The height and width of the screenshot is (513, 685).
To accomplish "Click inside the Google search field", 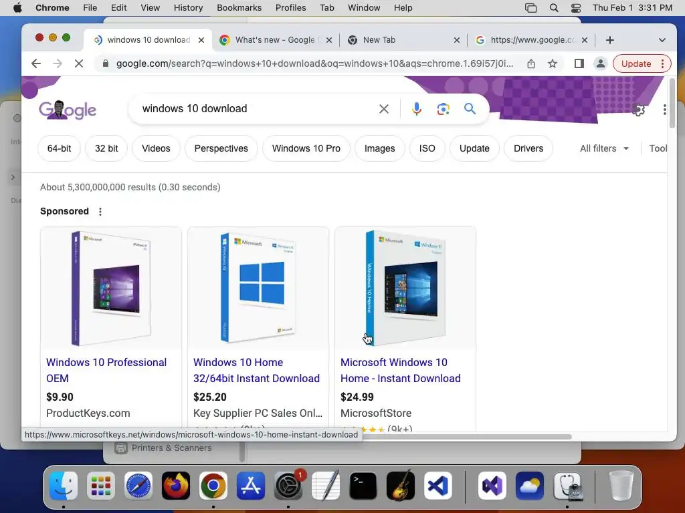I will [x=258, y=109].
